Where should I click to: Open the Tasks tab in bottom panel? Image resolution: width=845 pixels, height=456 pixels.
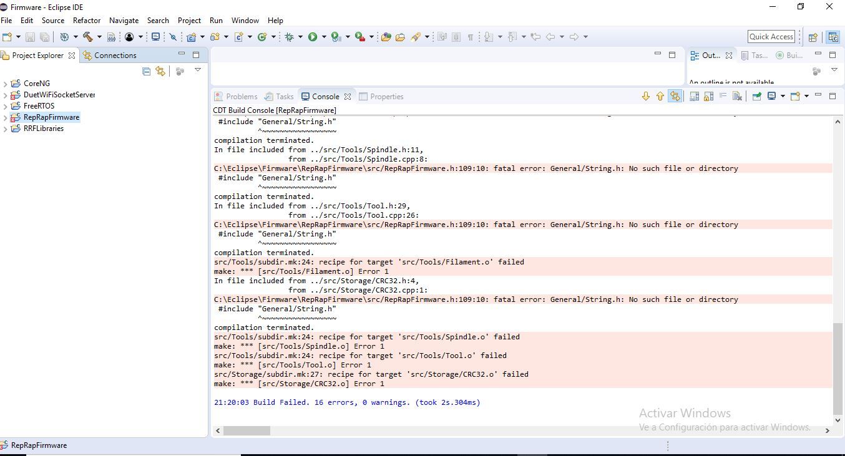click(279, 97)
